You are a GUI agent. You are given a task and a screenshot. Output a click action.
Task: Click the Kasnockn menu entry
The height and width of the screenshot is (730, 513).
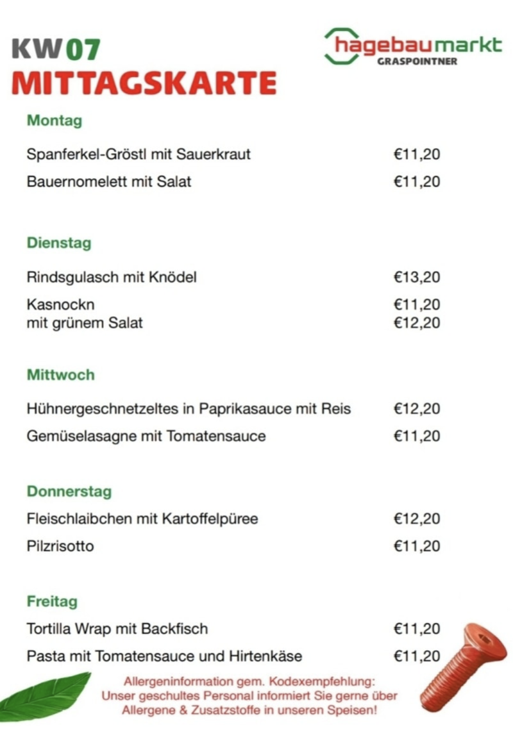coord(61,304)
